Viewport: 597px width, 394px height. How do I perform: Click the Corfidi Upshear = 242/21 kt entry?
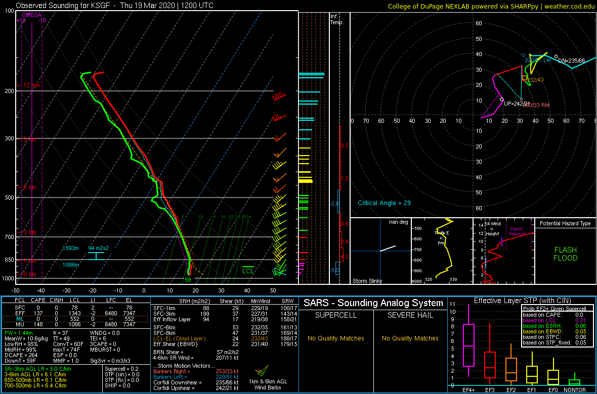pos(196,388)
